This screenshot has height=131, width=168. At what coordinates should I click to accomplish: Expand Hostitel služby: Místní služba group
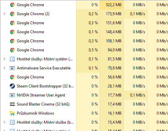pyautogui.click(x=5, y=122)
